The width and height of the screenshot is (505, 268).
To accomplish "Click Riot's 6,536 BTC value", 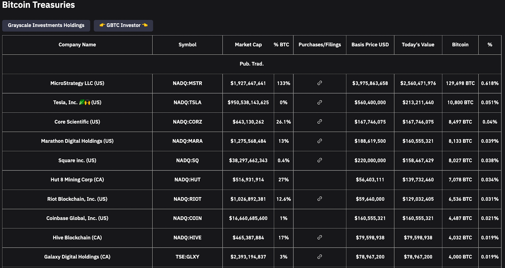I will click(460, 199).
